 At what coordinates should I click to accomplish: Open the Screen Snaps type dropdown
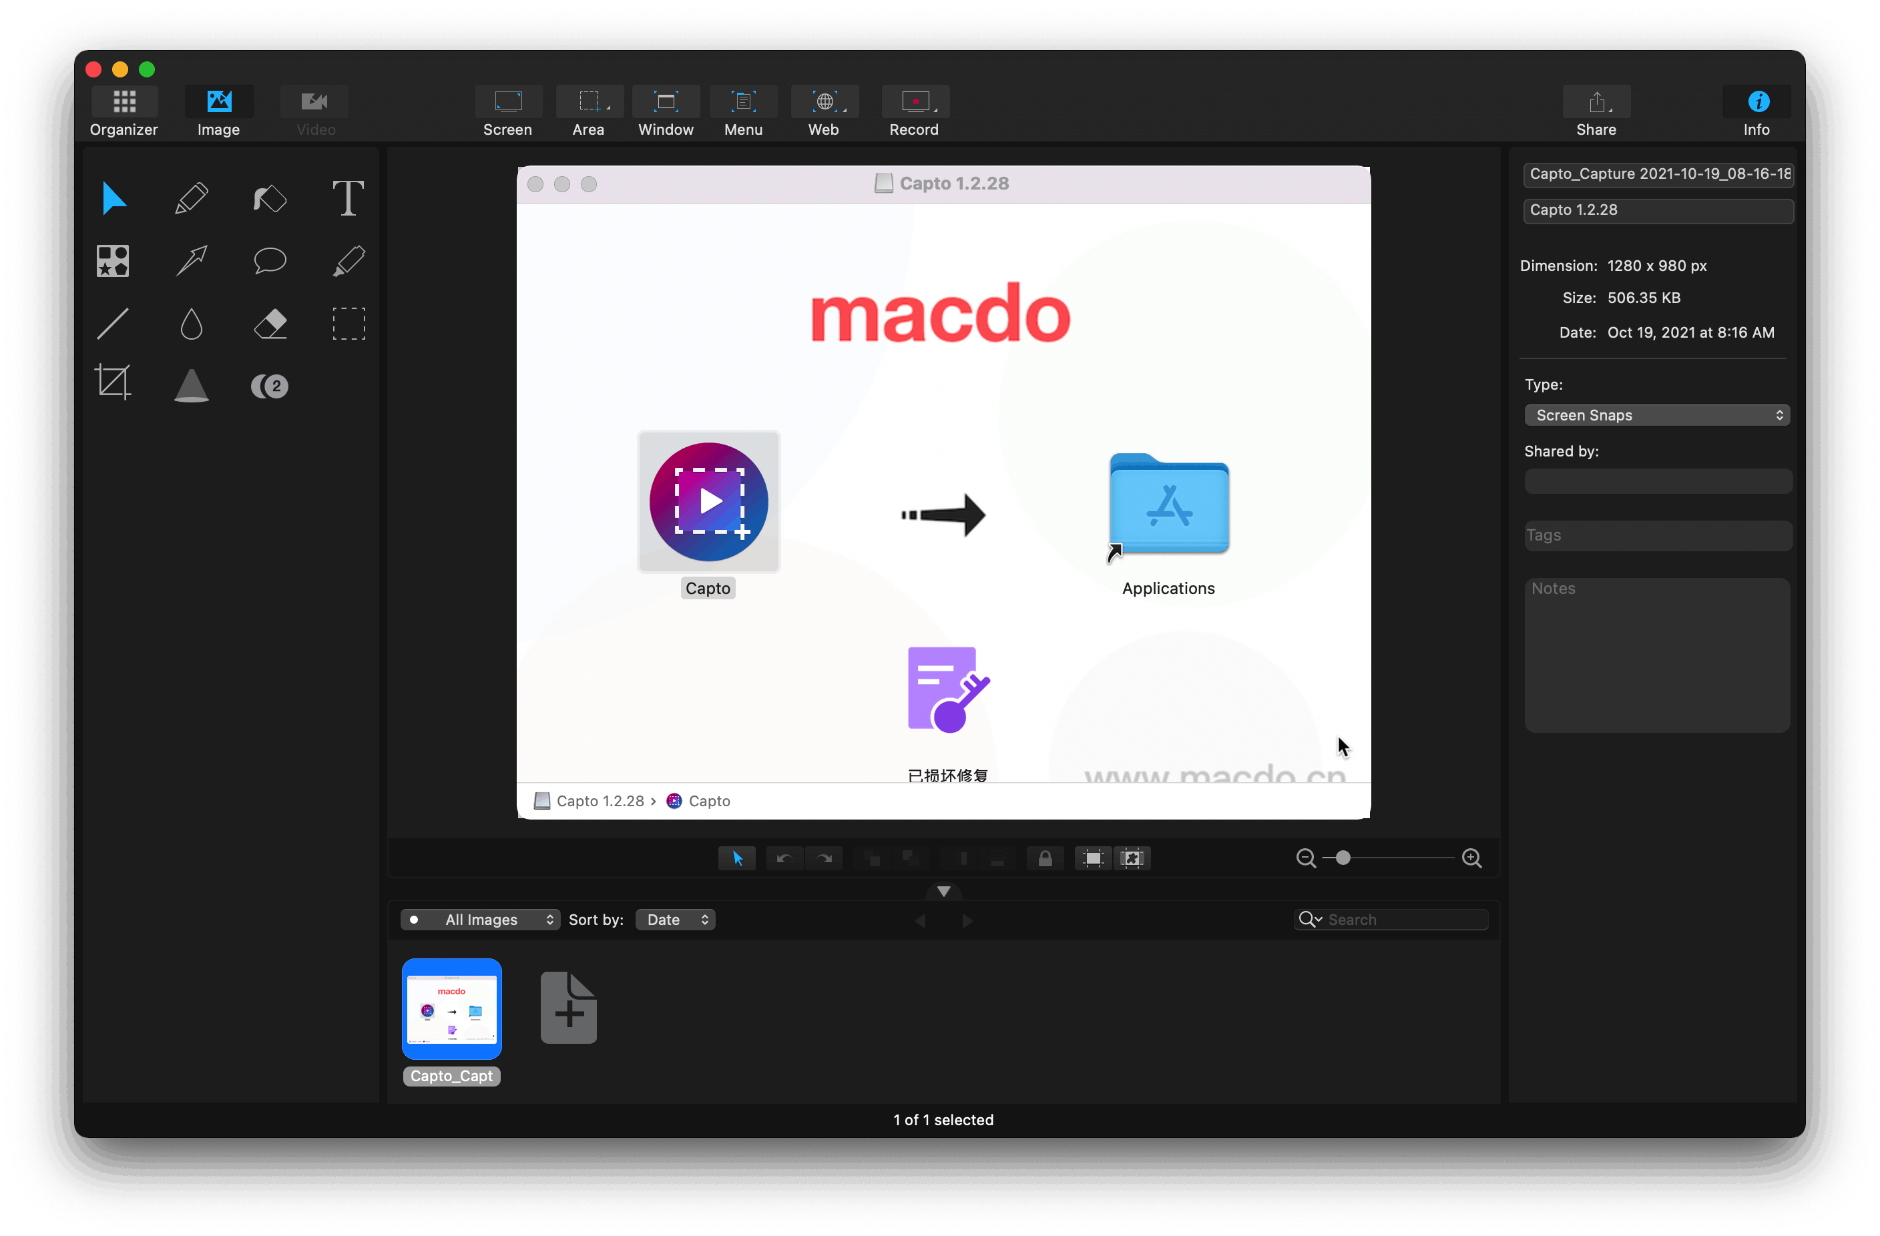tap(1657, 415)
